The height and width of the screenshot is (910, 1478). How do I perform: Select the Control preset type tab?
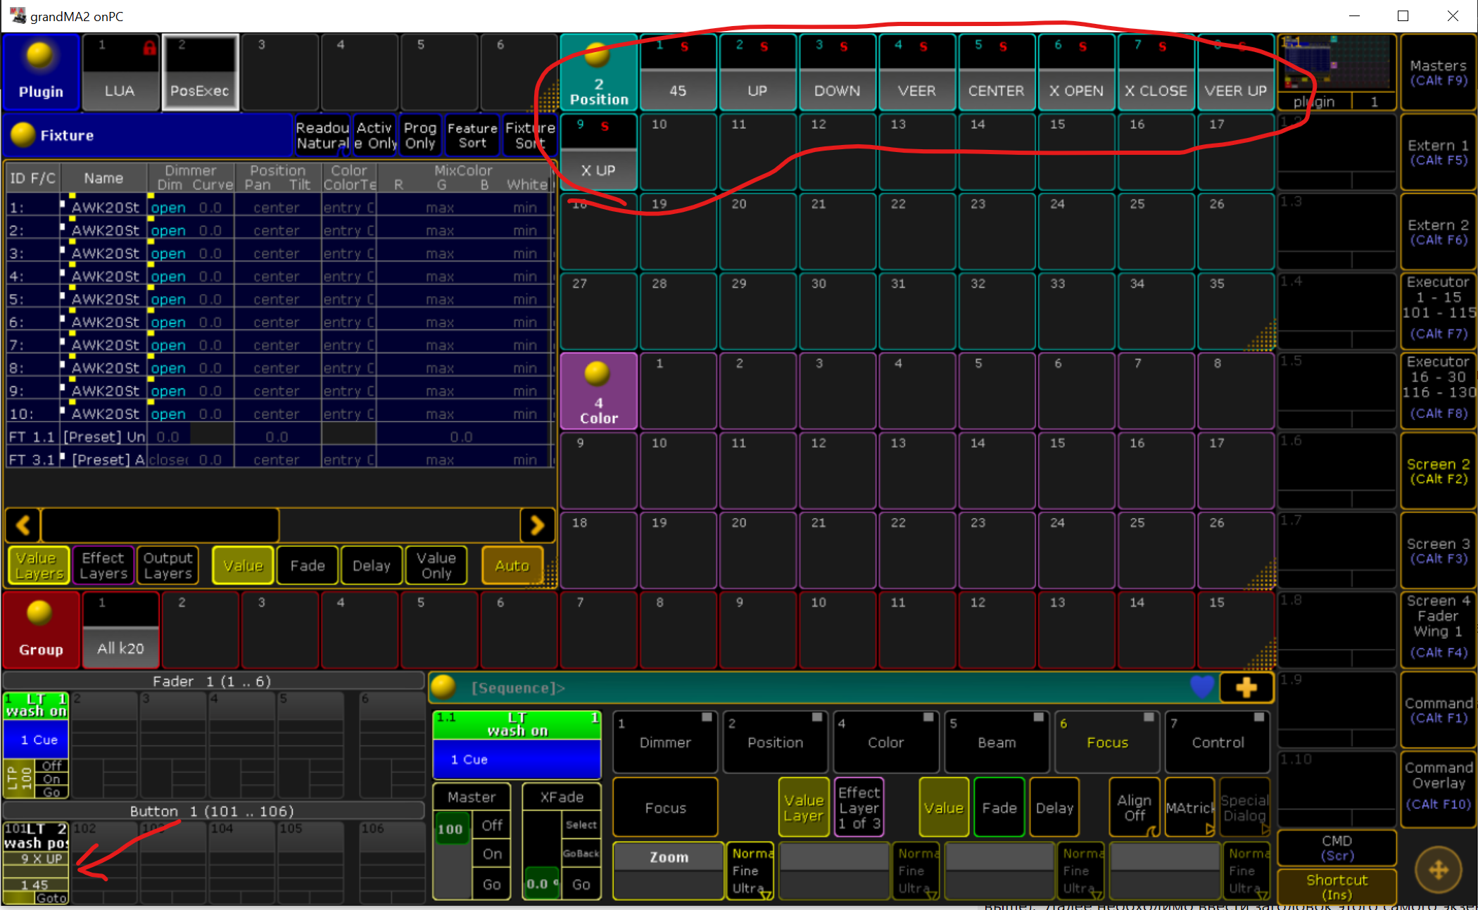point(1217,742)
